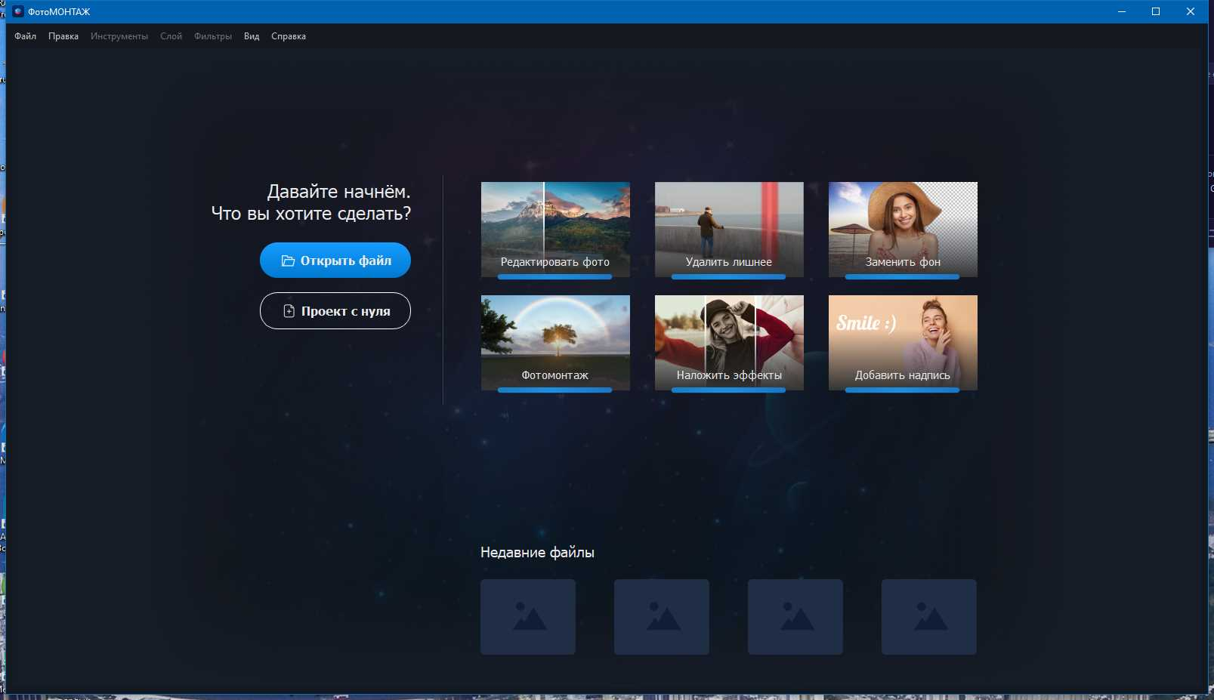Open the Правка menu

coord(63,36)
